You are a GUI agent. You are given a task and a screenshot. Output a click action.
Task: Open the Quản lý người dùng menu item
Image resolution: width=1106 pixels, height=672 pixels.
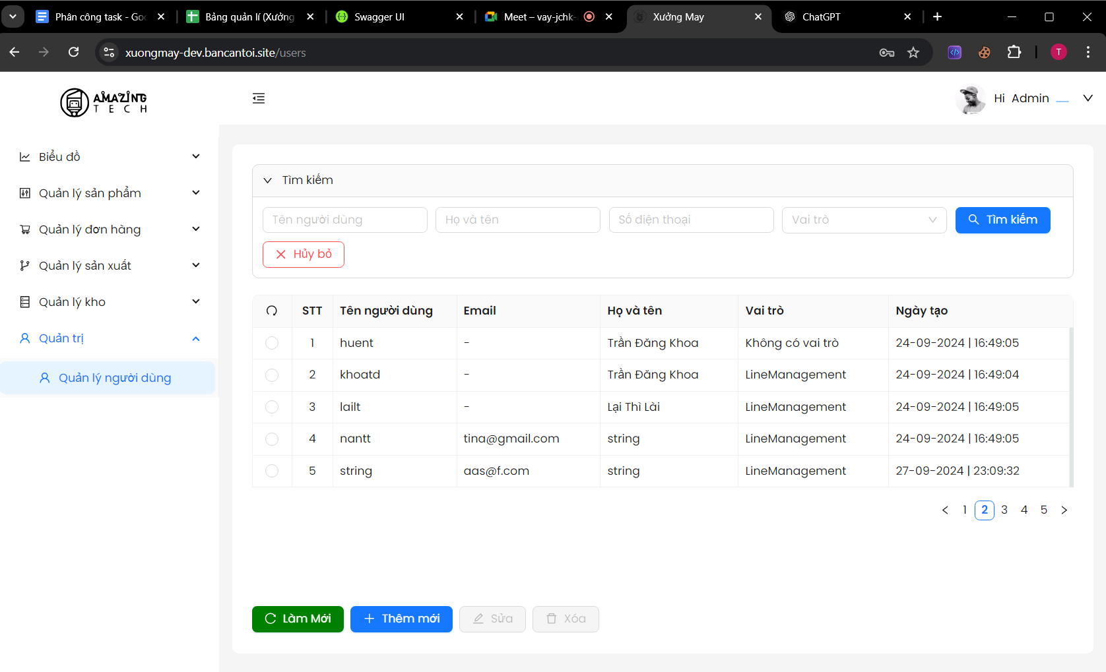[115, 378]
